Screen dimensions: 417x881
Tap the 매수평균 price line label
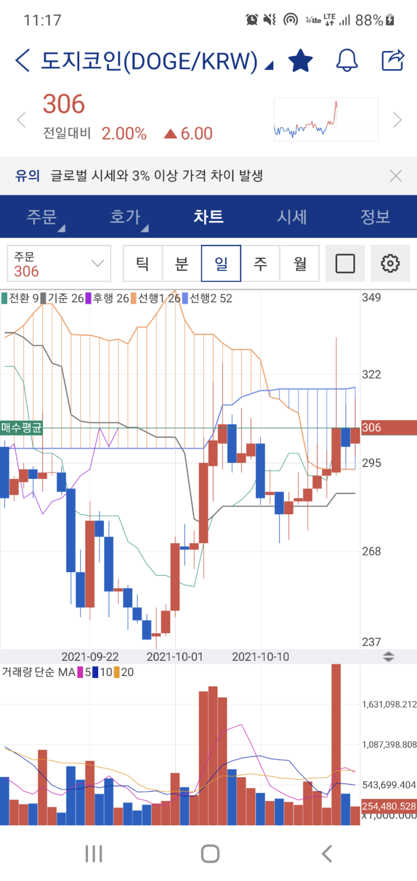21,428
